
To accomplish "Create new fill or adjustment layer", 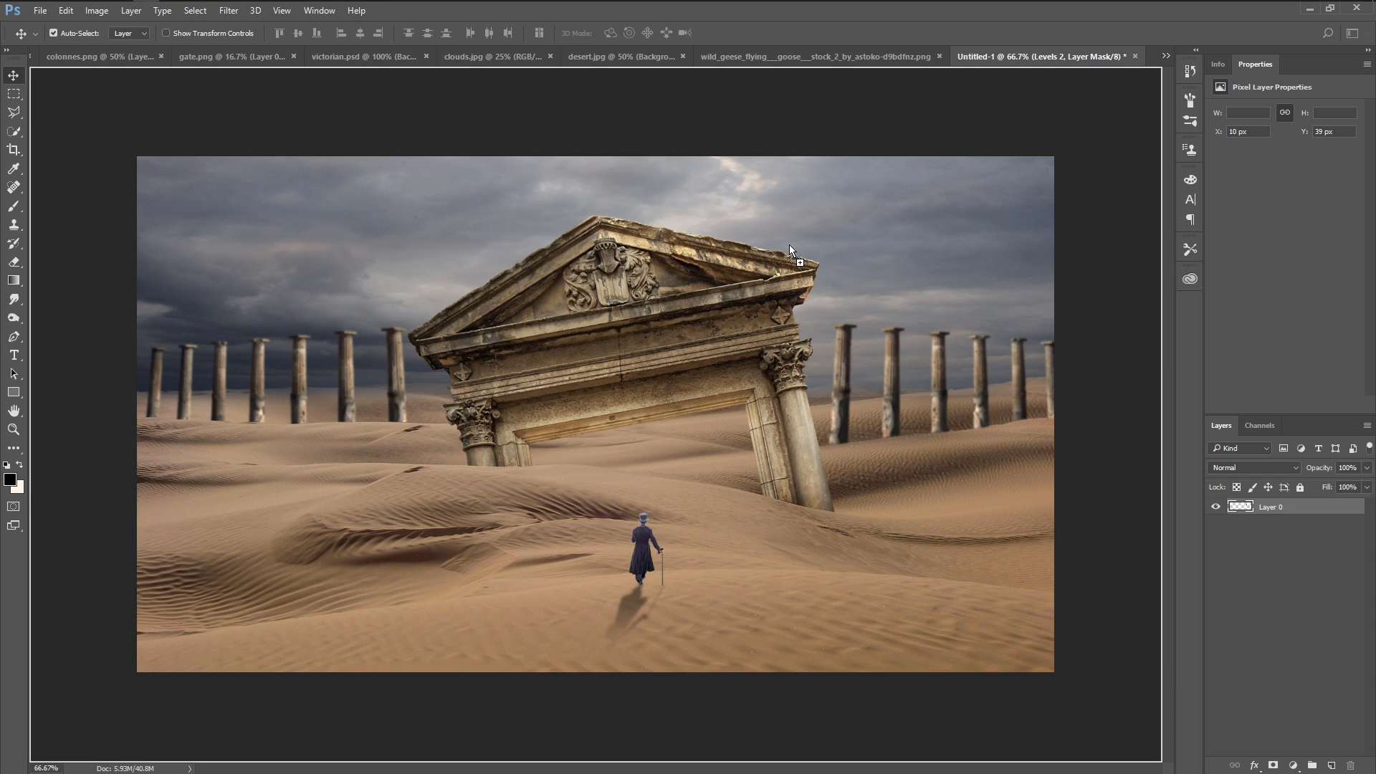I will click(x=1293, y=765).
